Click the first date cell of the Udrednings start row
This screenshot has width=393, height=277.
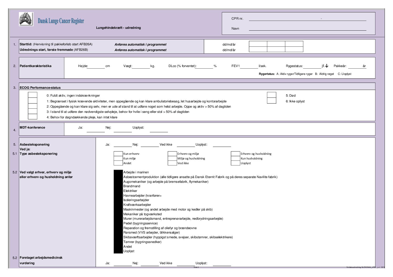click(x=258, y=49)
